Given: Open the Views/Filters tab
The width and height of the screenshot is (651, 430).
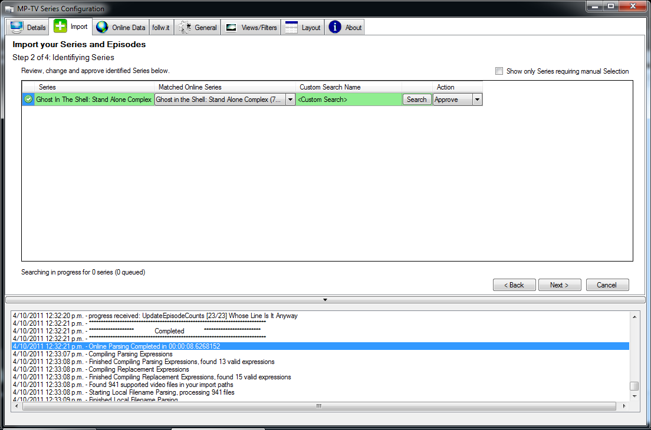Looking at the screenshot, I should click(251, 27).
